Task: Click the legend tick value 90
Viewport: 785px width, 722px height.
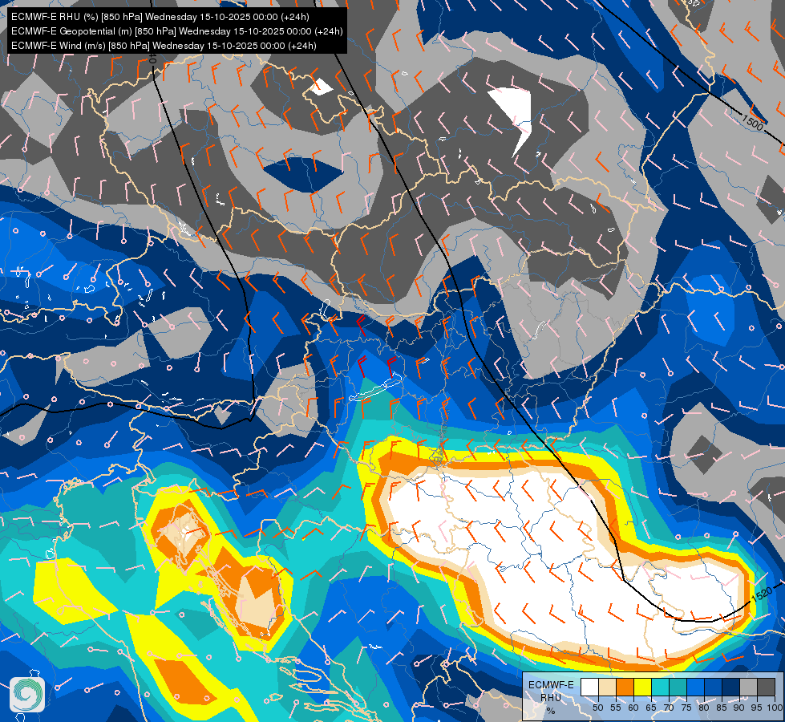Action: click(x=739, y=708)
